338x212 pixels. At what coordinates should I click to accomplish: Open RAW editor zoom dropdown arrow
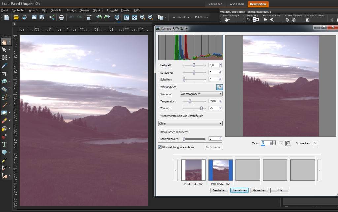[x=274, y=143]
